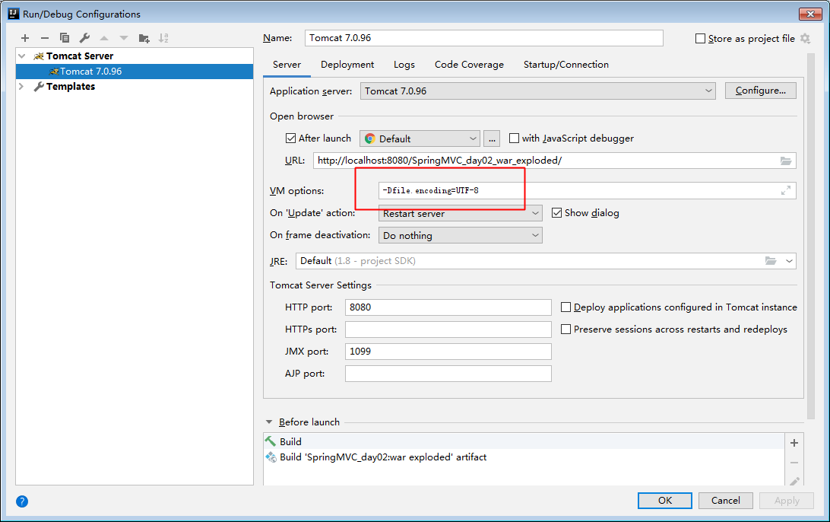830x522 pixels.
Task: Toggle Store as project file checkbox
Action: [700, 39]
